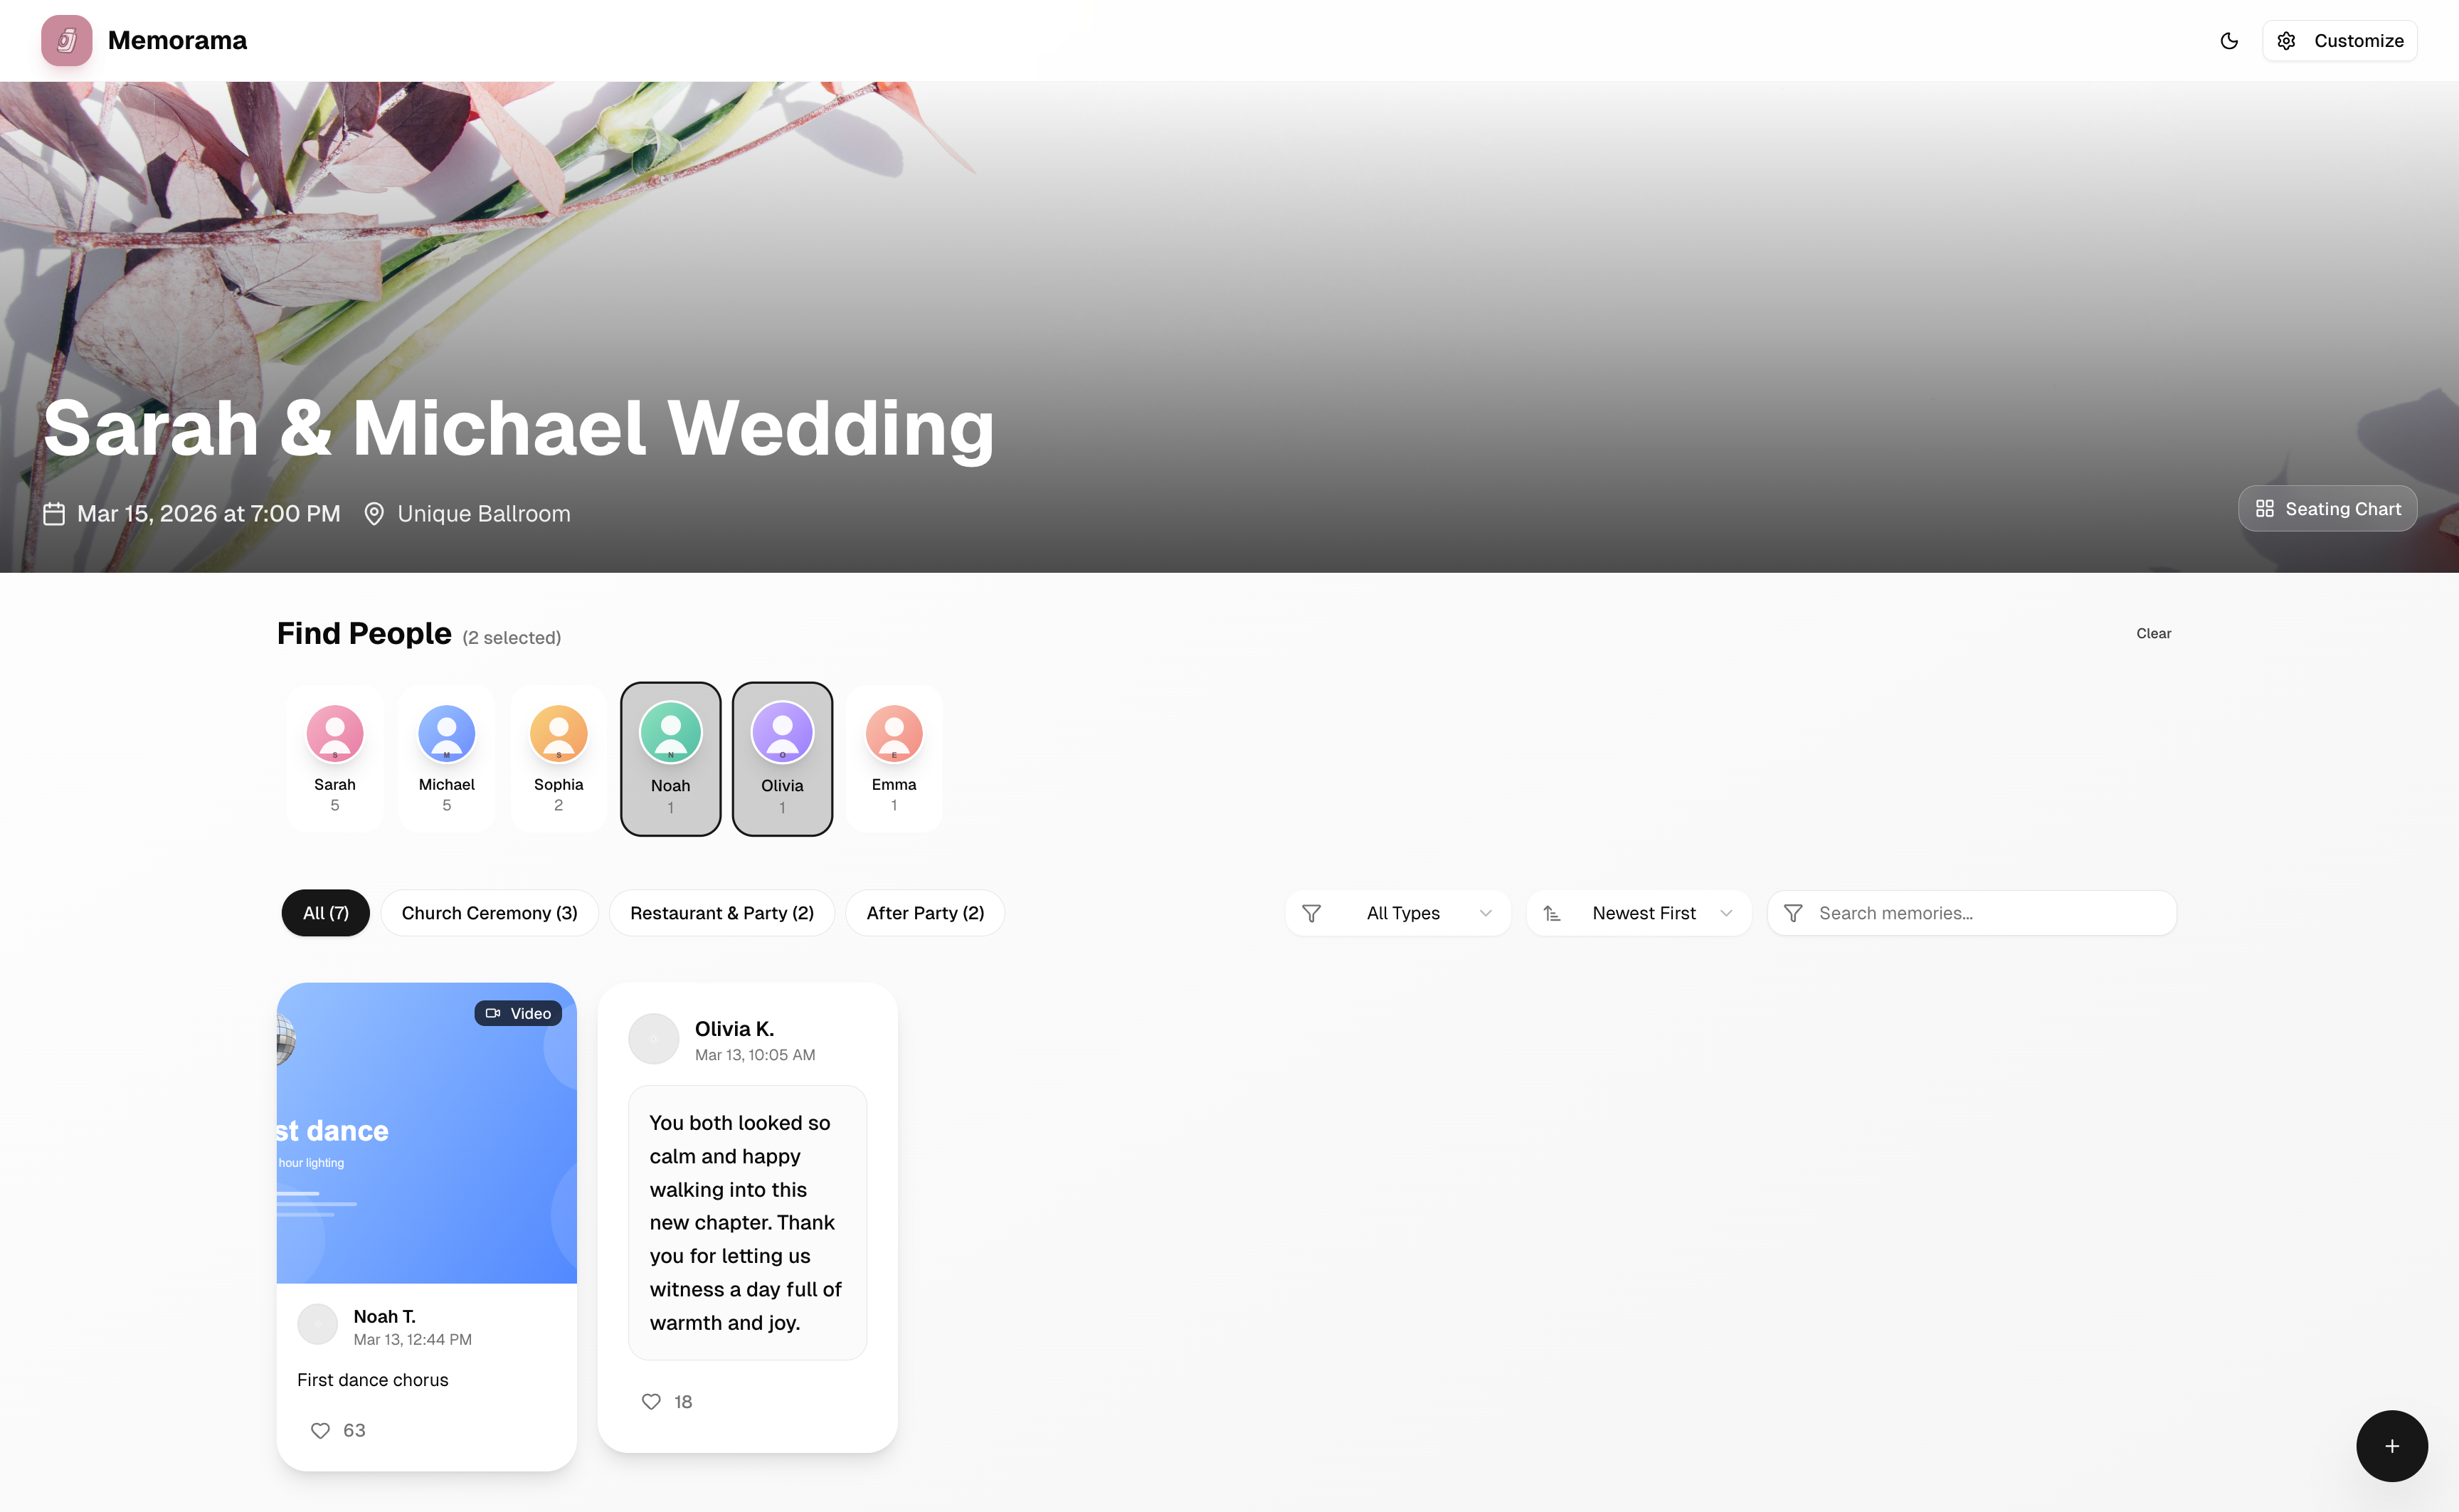Add a new memory with the plus button

pyautogui.click(x=2391, y=1446)
